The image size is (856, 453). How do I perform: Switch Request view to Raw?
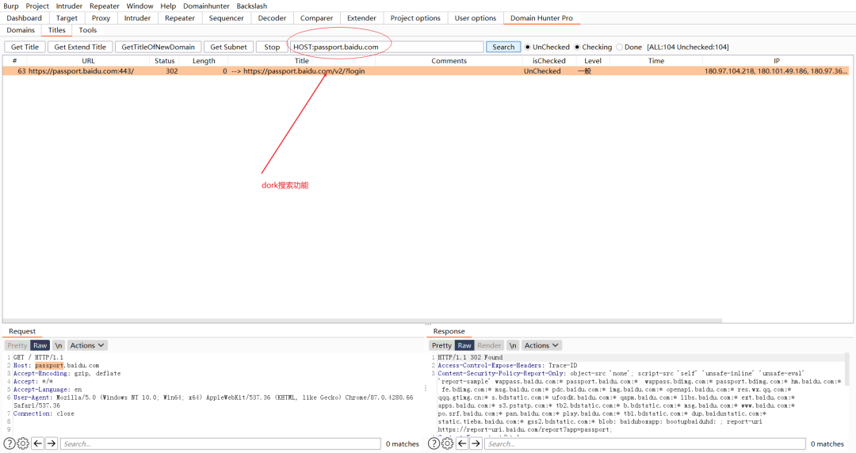coord(40,345)
